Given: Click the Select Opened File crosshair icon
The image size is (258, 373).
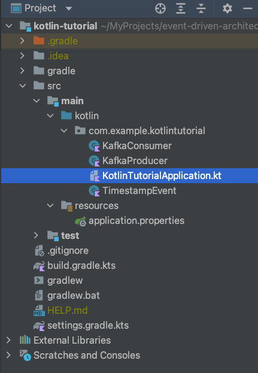Looking at the screenshot, I should (160, 8).
